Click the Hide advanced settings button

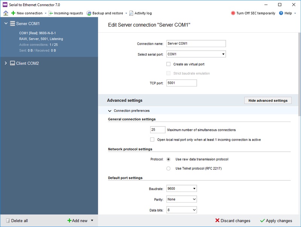(268, 101)
